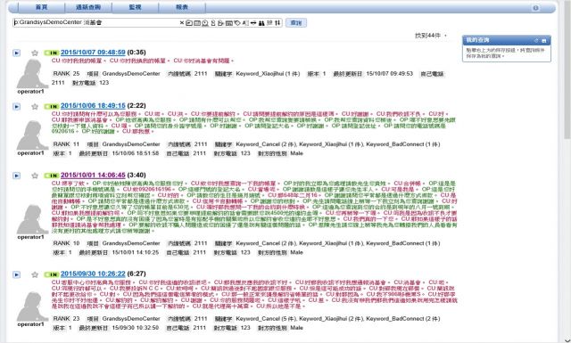The image size is (571, 343).
Task: Click the page vertical scrollbar
Action: 567,73
